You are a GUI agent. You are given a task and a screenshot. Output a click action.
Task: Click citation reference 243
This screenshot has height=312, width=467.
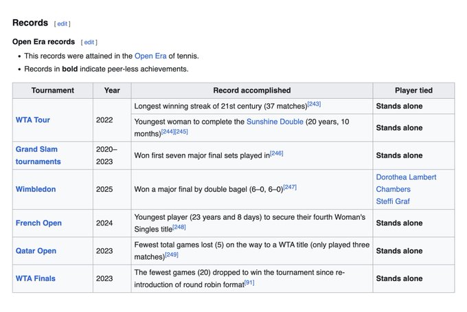point(314,104)
